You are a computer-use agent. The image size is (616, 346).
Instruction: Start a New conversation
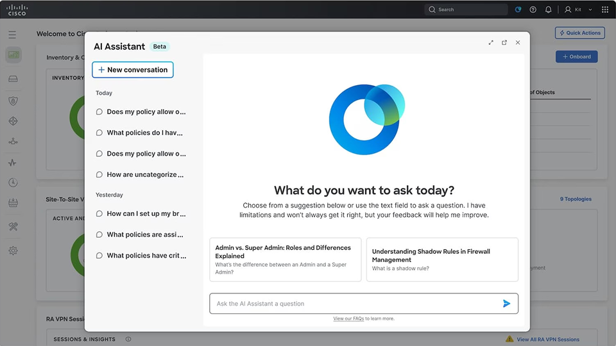(x=133, y=70)
